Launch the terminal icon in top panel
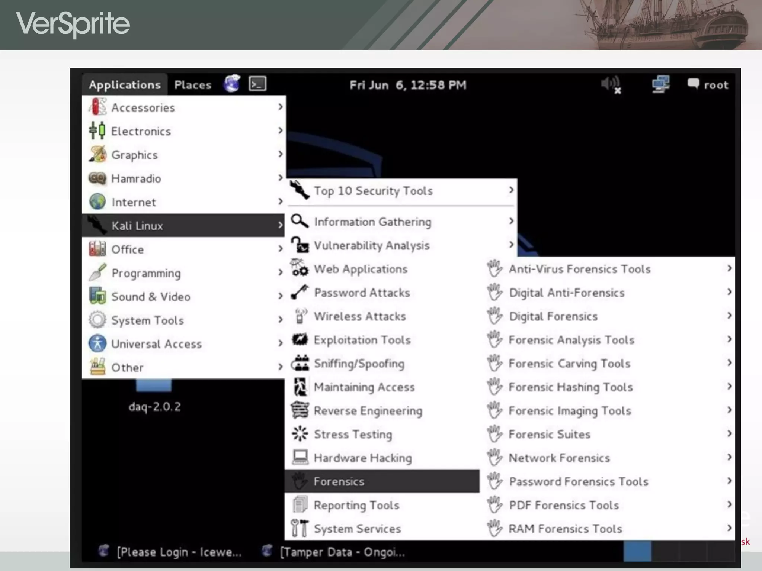 click(x=257, y=84)
